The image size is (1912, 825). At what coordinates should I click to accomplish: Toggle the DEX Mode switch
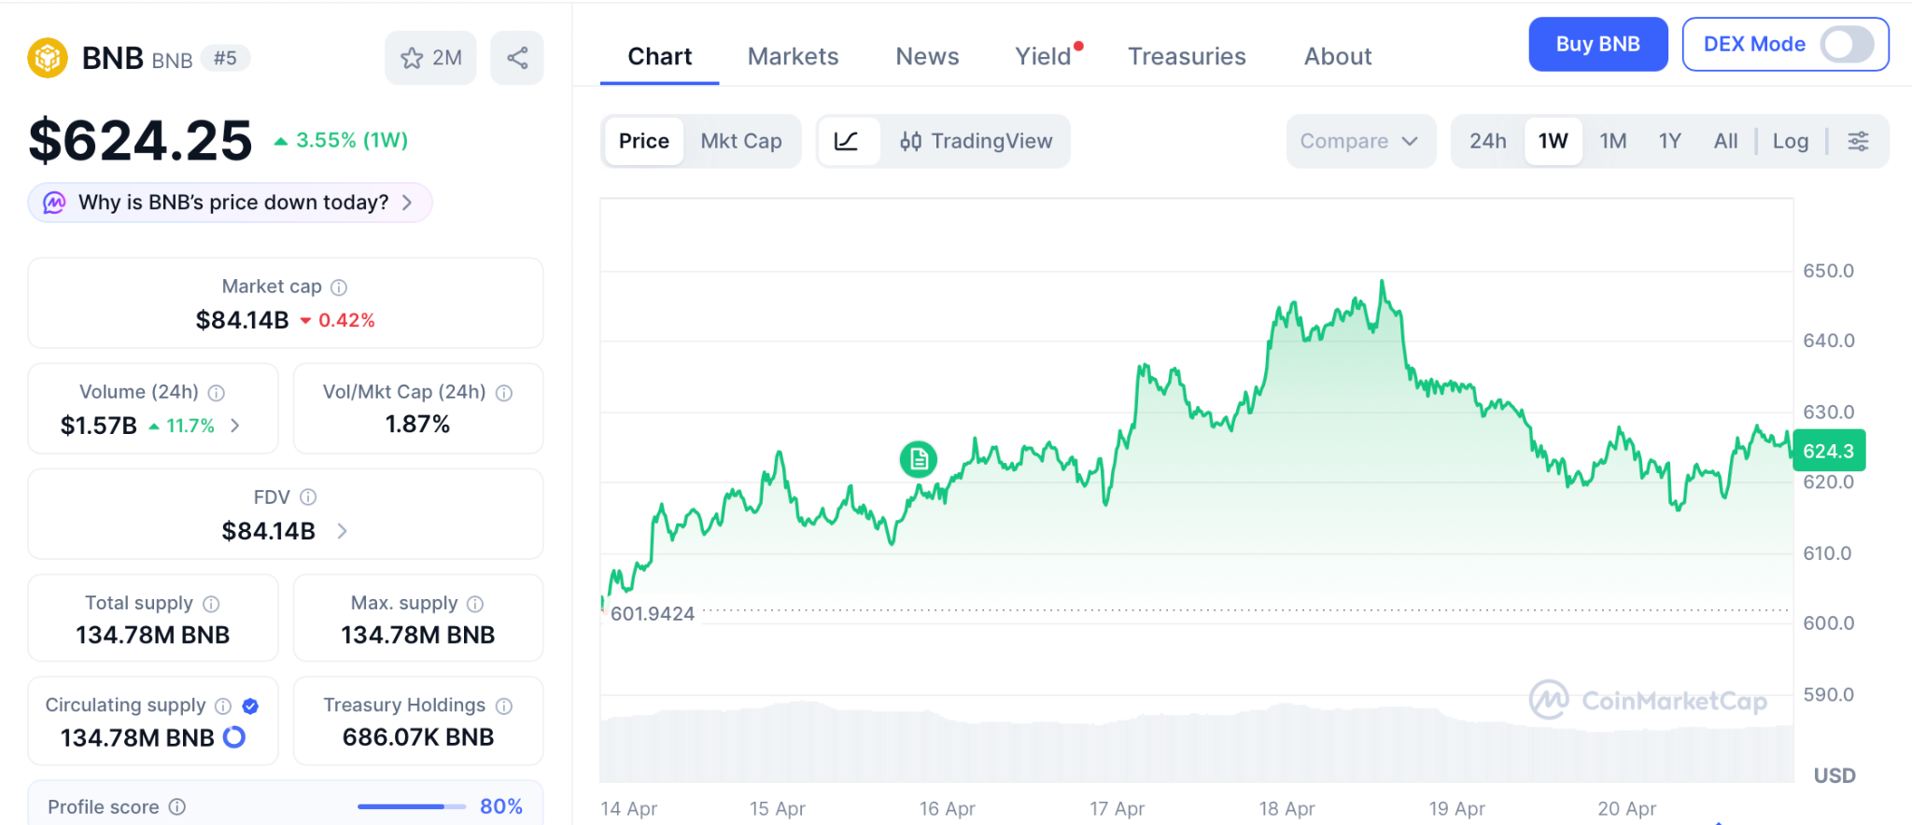click(x=1846, y=44)
